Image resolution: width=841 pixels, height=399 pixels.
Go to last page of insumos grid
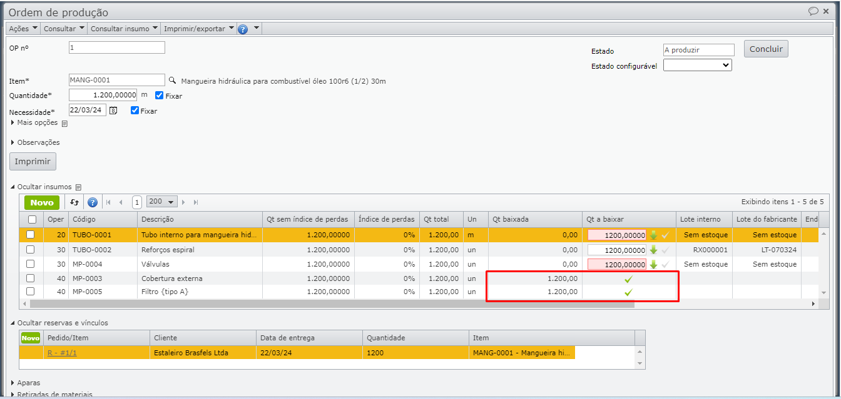[x=196, y=202]
